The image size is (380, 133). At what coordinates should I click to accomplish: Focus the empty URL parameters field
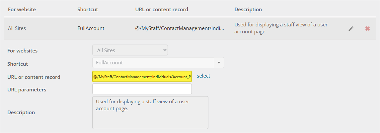(x=142, y=89)
